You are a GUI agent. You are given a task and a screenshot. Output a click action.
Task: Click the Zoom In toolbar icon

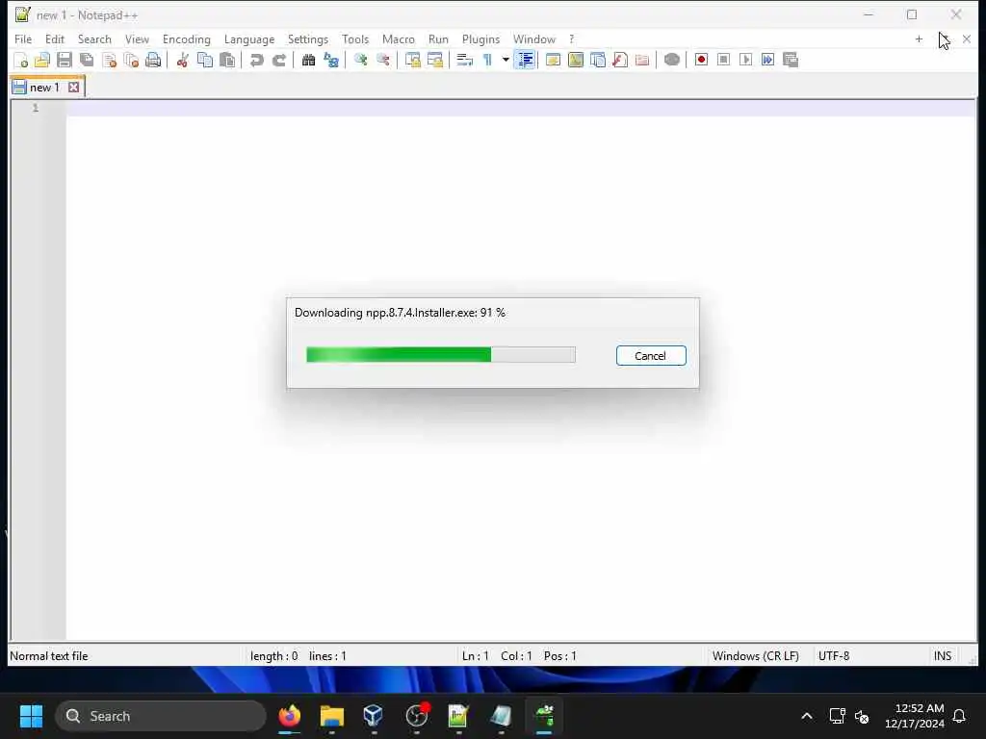click(361, 60)
